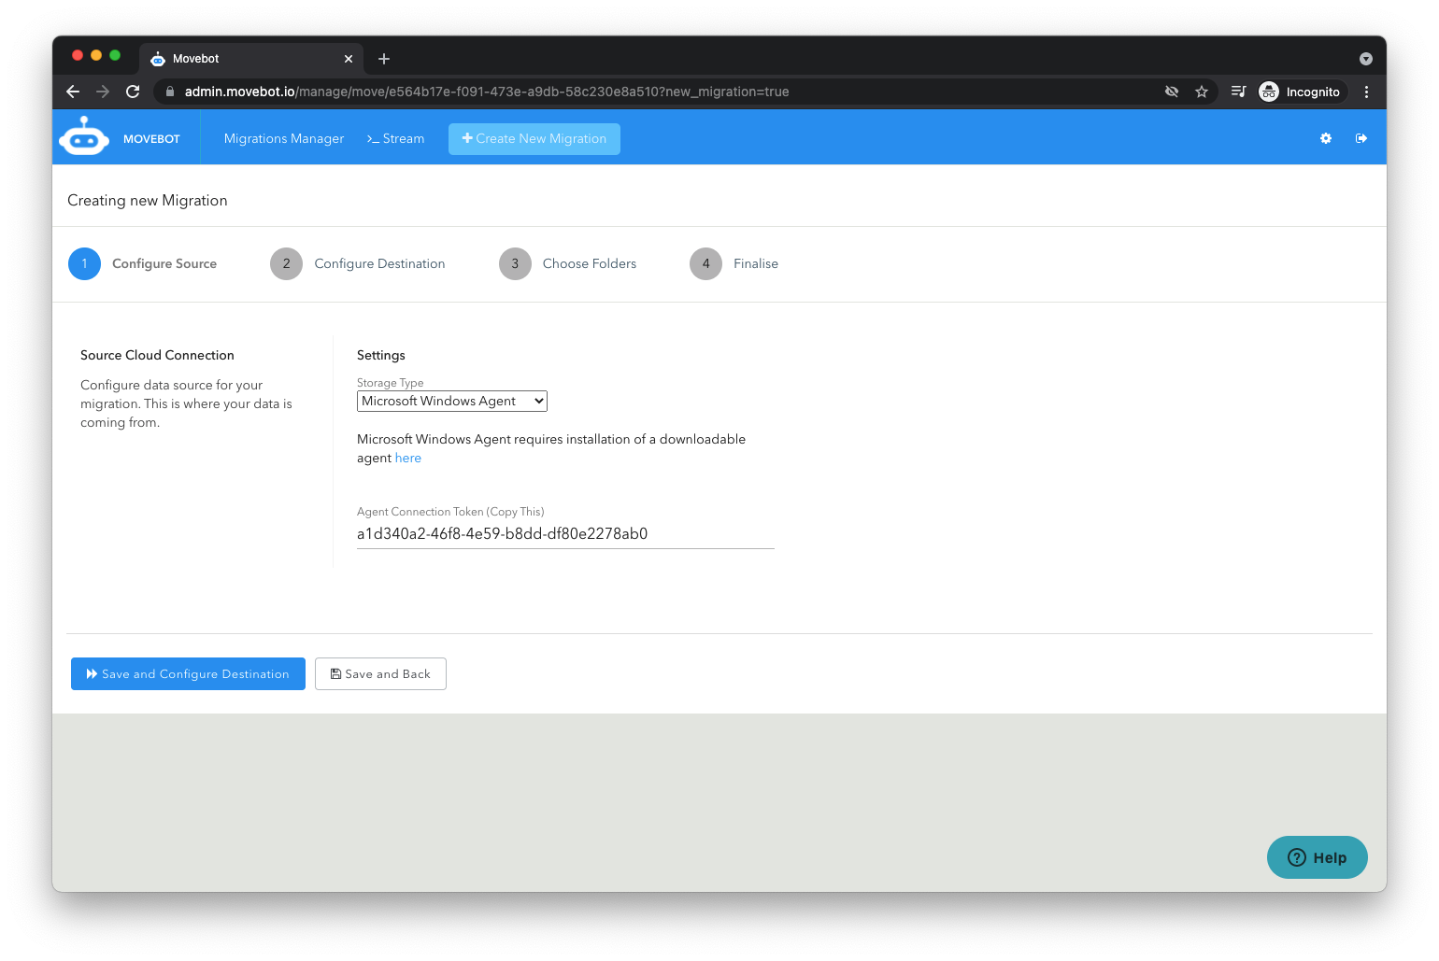Viewport: 1439px width, 961px height.
Task: Click the Incognito profile badge
Action: [x=1300, y=92]
